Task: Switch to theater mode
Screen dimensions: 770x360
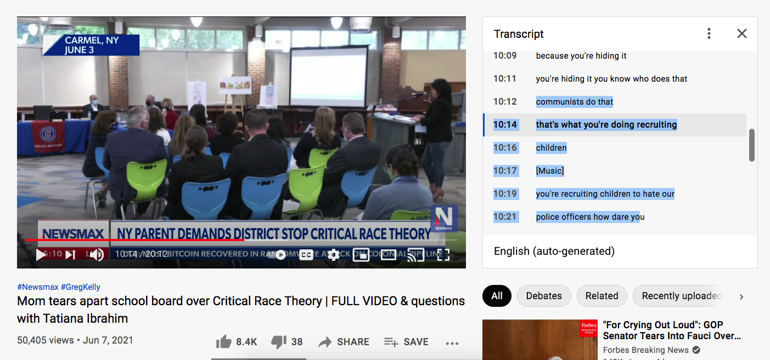Action: (389, 255)
